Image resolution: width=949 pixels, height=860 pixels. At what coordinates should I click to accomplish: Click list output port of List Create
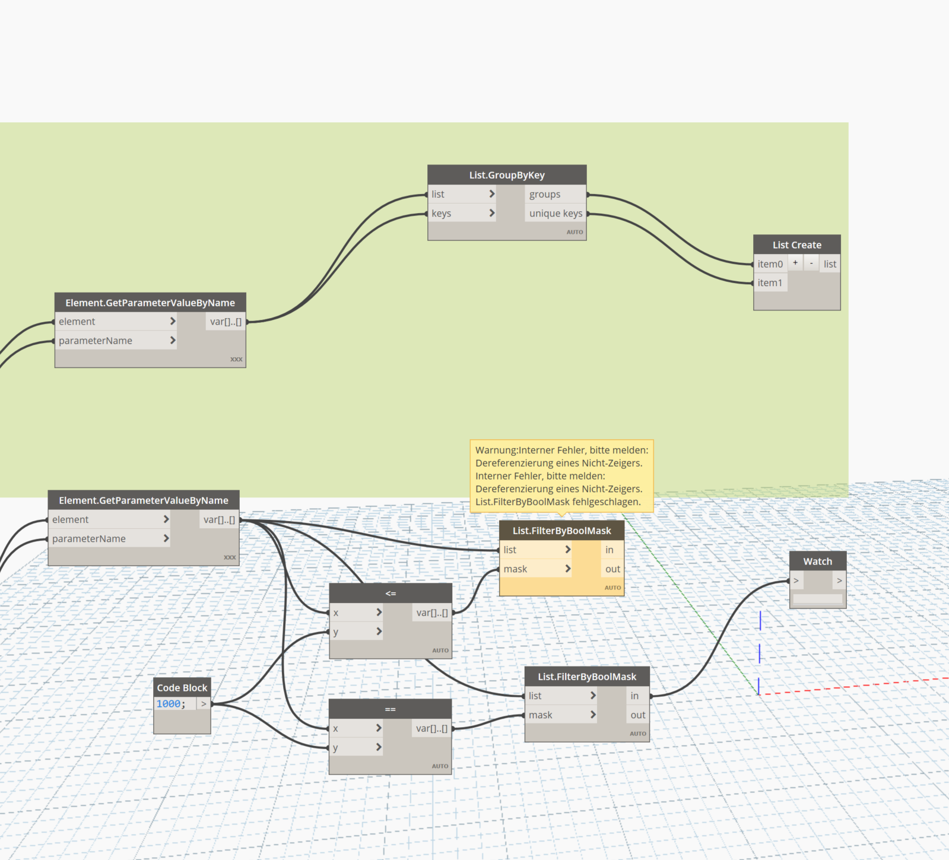pyautogui.click(x=830, y=264)
